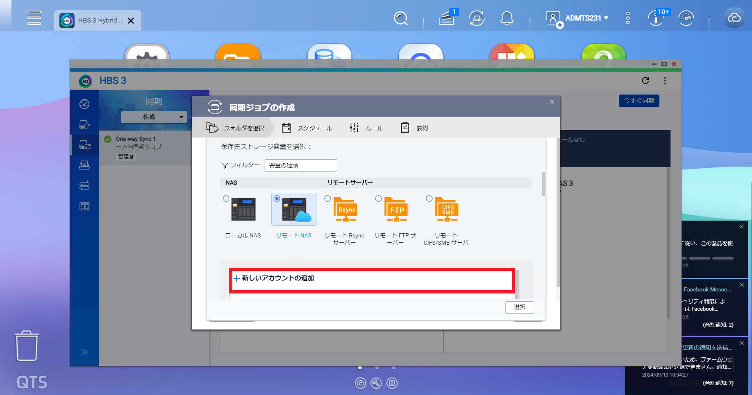
Task: Open the dashboard gauge icon in top bar
Action: tap(686, 18)
